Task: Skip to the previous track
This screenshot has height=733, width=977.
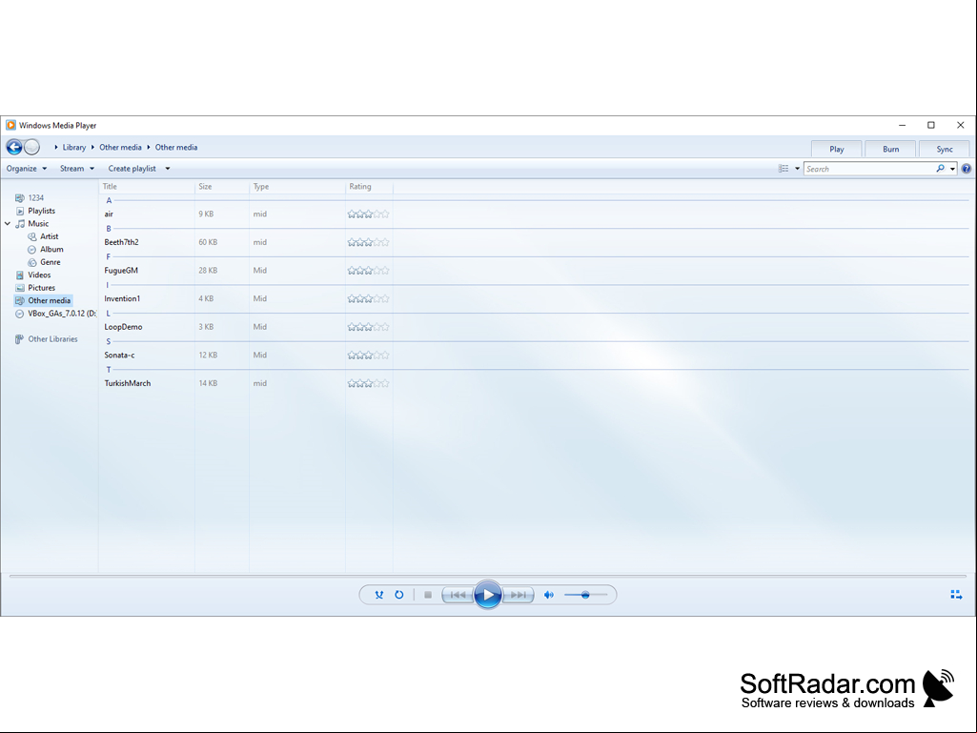Action: point(458,595)
